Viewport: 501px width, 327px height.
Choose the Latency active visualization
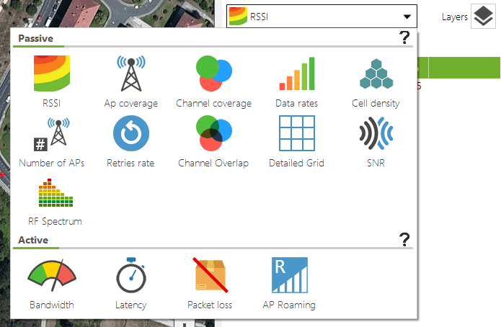coord(131,284)
